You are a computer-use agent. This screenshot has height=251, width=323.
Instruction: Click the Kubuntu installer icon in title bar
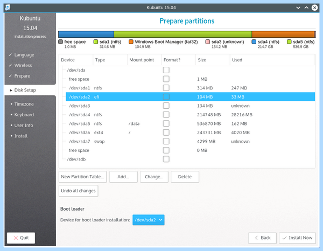pos(8,8)
